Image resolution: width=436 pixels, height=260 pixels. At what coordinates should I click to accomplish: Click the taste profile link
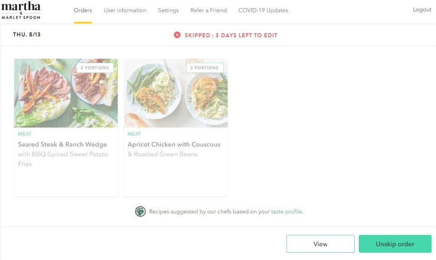point(287,211)
